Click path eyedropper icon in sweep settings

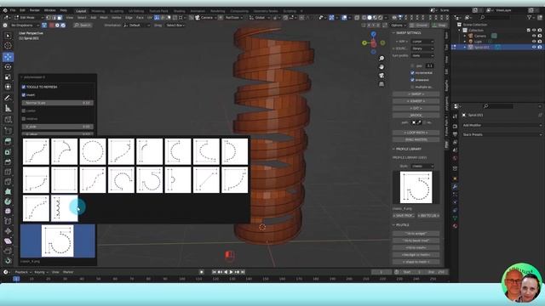419,122
